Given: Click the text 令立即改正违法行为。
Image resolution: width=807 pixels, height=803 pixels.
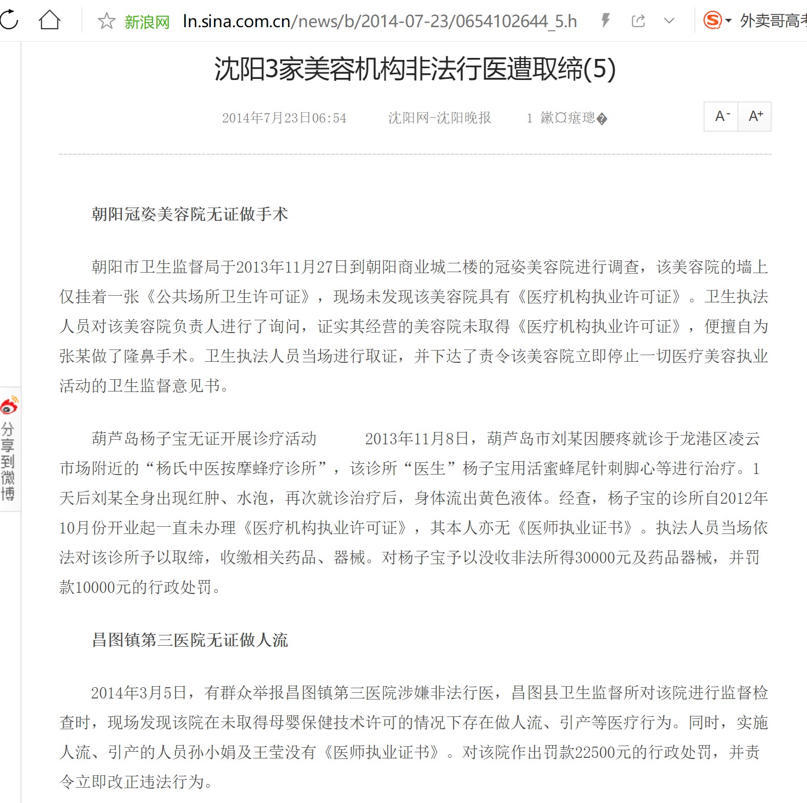Looking at the screenshot, I should click(136, 781).
